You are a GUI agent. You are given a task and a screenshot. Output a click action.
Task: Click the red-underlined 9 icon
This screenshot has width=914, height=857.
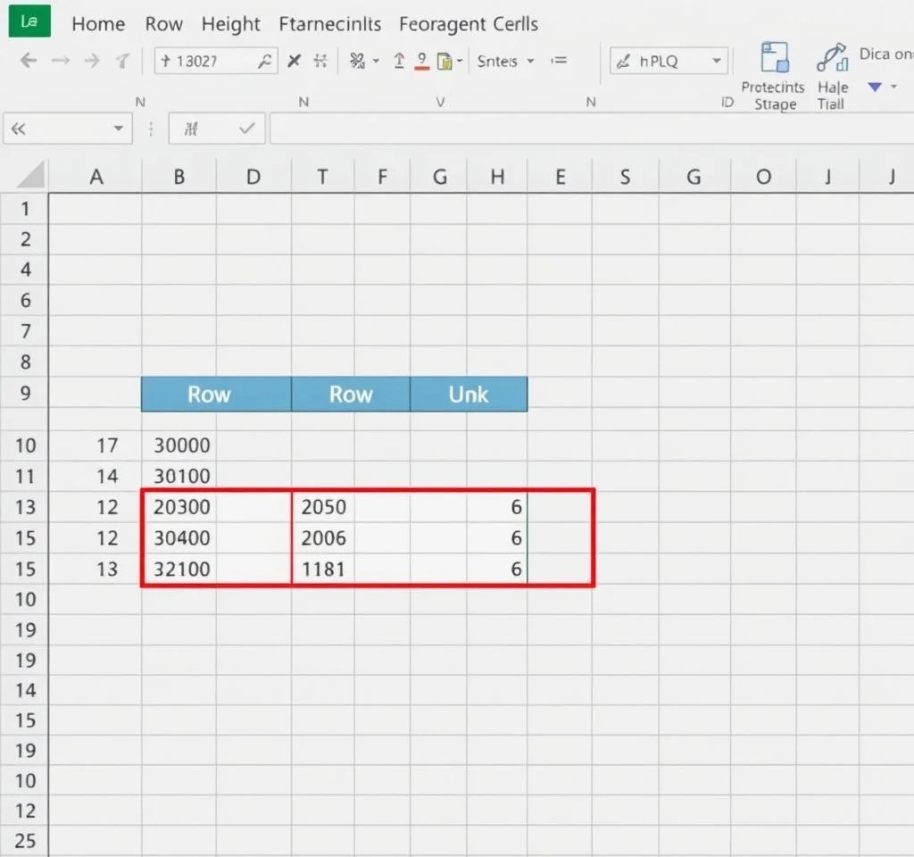pos(421,62)
